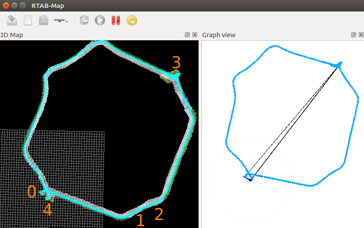Float the Graph view panel

tap(353, 35)
